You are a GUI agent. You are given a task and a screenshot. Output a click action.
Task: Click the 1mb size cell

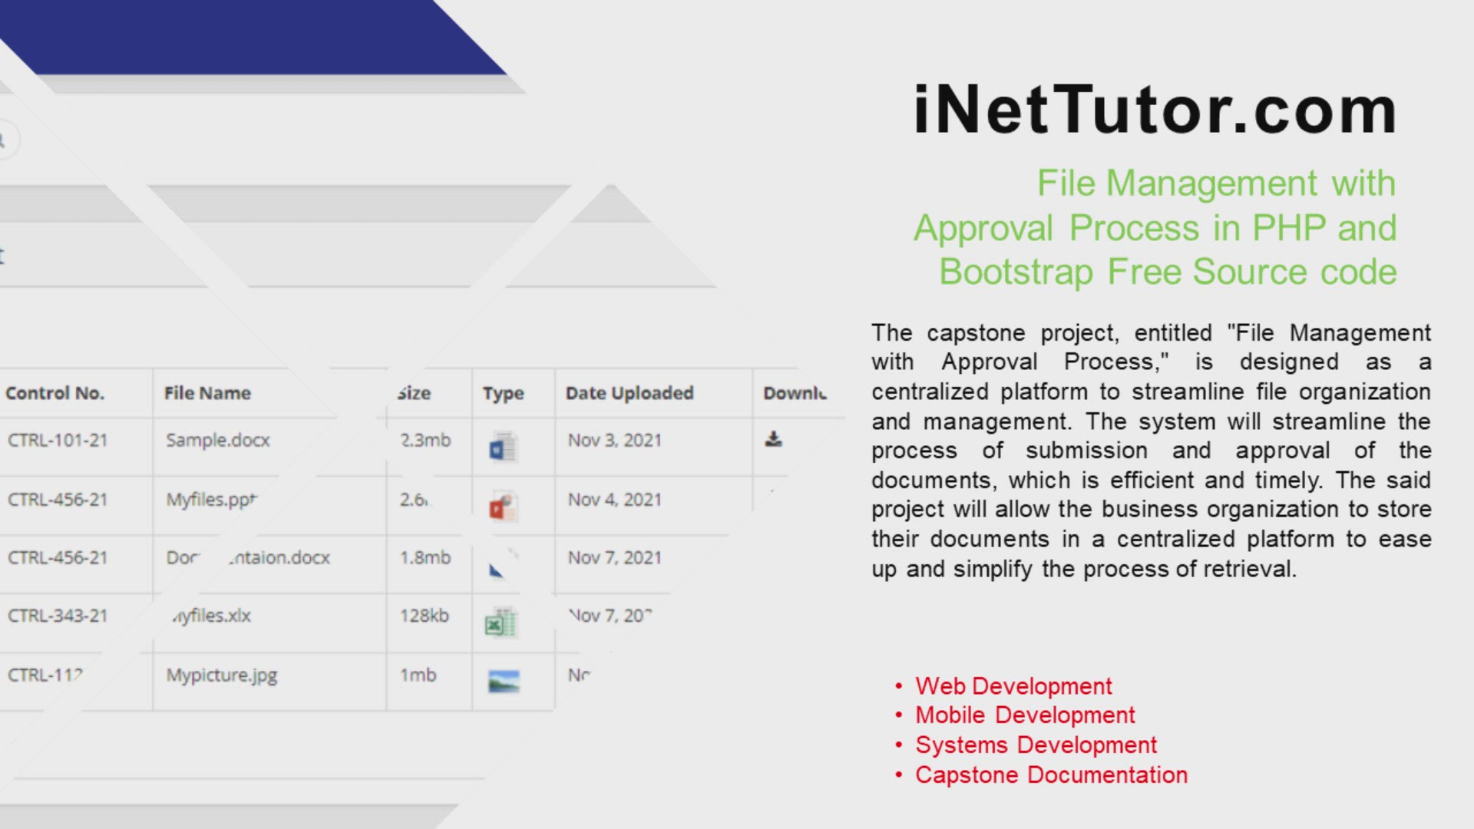coord(418,675)
